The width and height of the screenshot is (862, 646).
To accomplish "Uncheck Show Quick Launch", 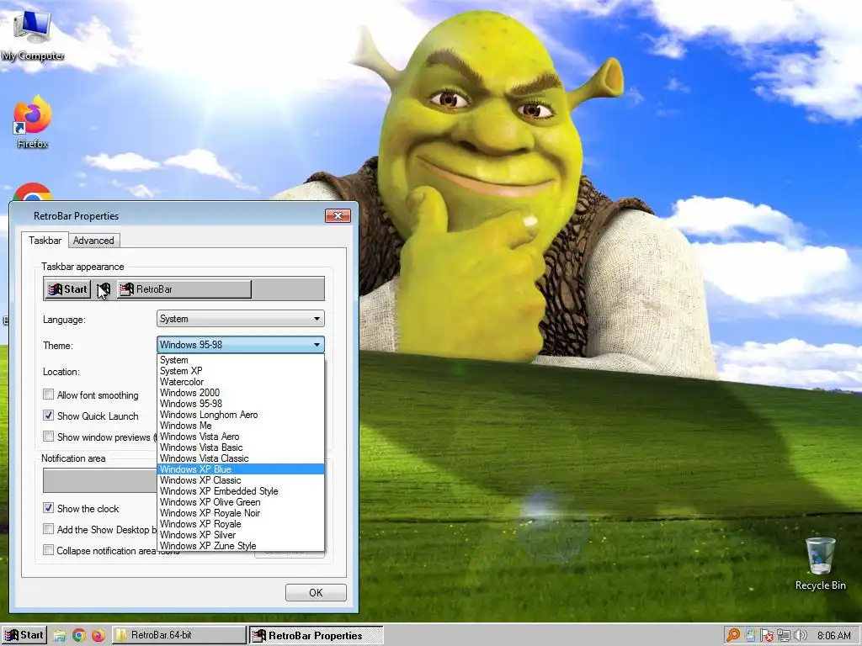I will [48, 416].
